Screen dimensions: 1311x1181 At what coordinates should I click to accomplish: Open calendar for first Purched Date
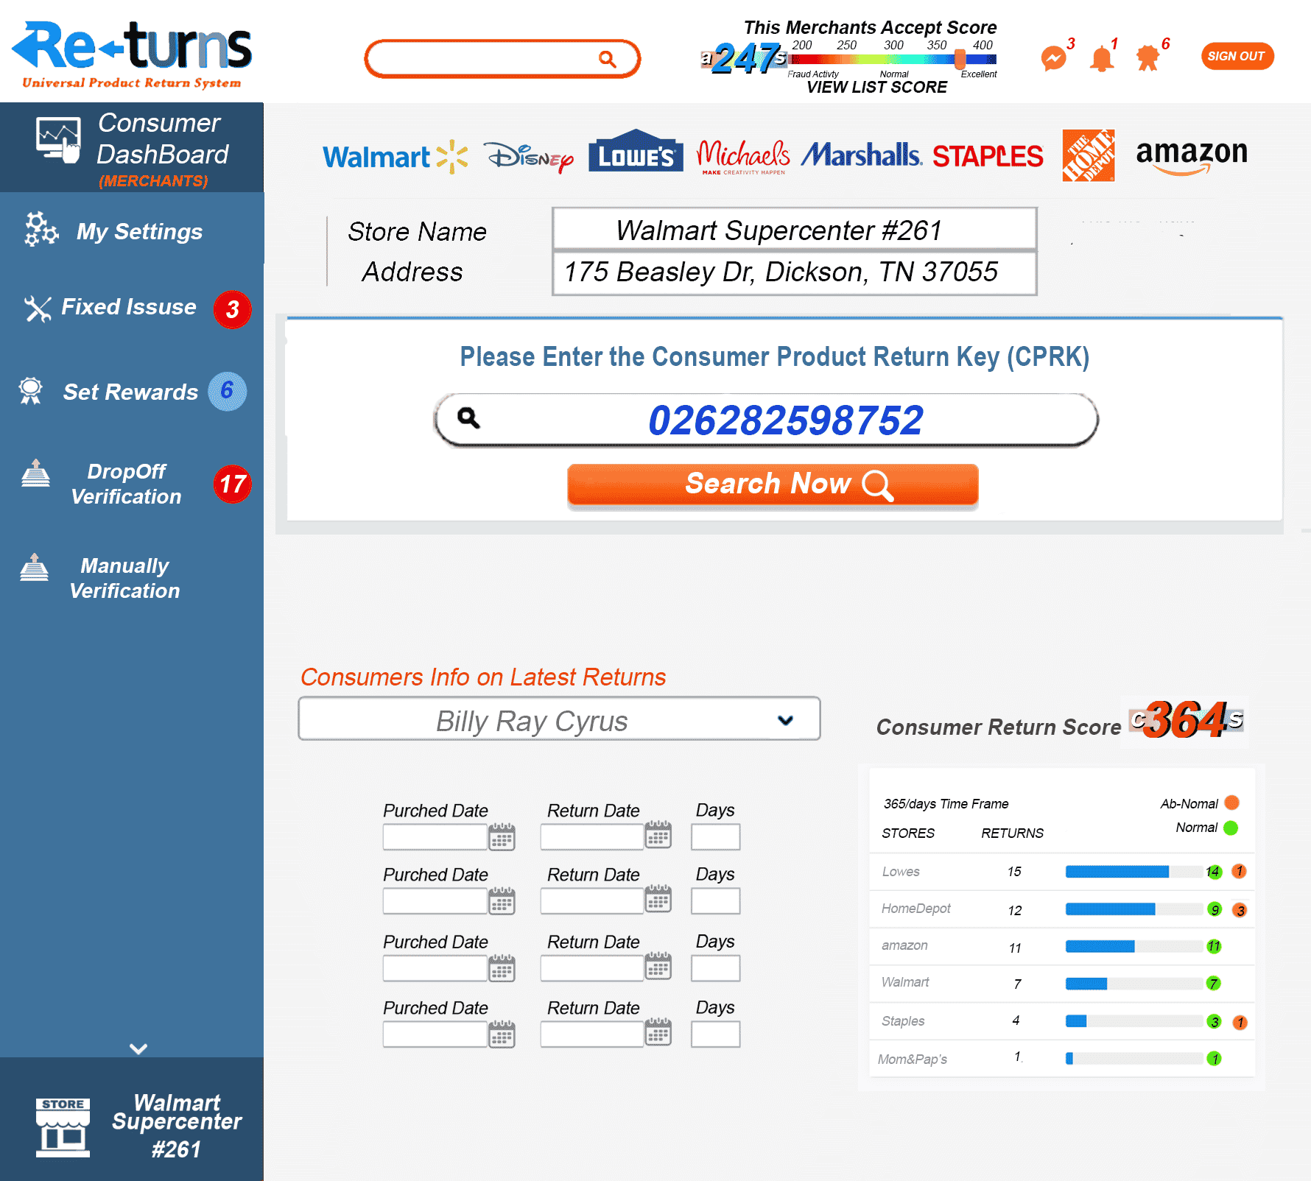click(502, 836)
